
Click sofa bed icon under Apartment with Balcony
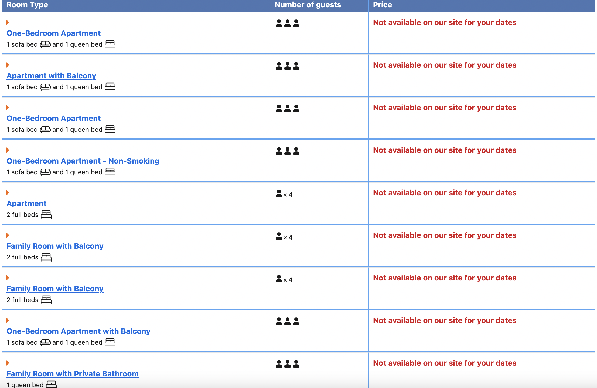coord(45,87)
